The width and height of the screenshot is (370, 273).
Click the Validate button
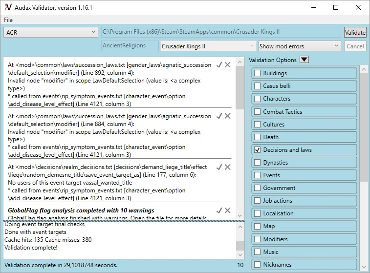pyautogui.click(x=355, y=33)
